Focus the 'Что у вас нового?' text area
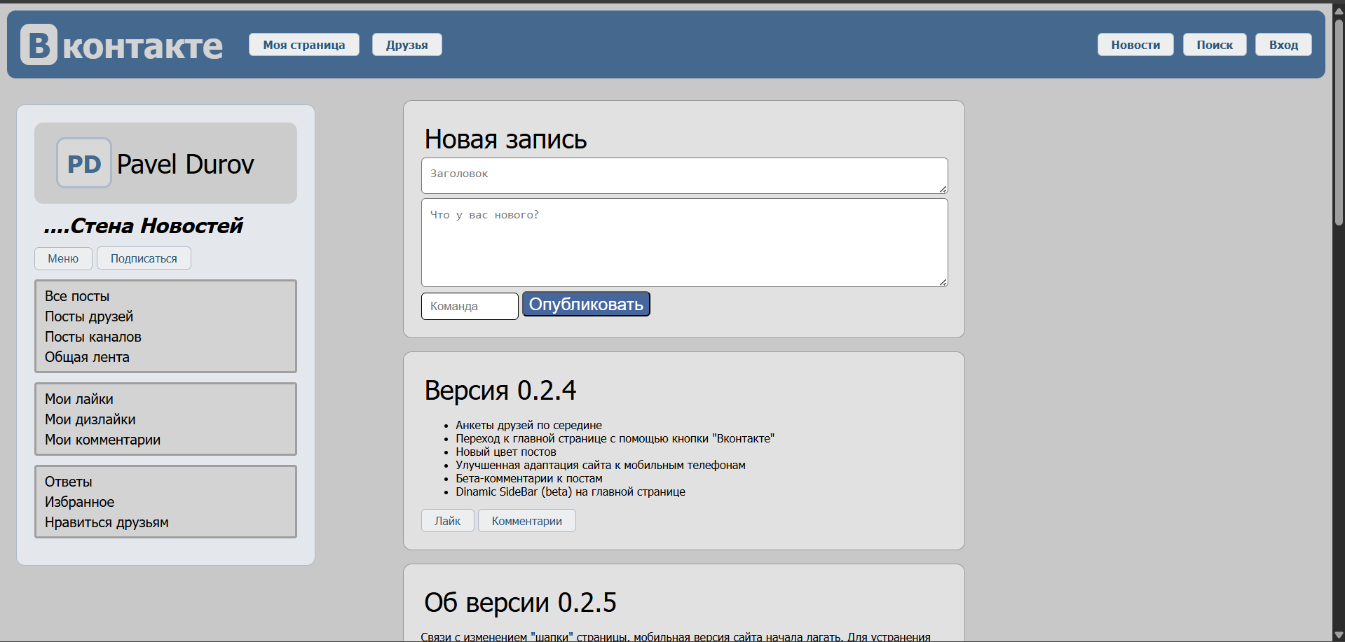This screenshot has width=1345, height=642. pos(685,243)
